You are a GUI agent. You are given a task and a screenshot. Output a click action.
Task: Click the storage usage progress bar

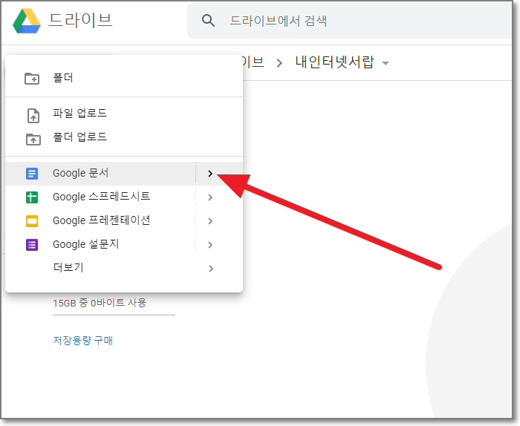[x=114, y=315]
